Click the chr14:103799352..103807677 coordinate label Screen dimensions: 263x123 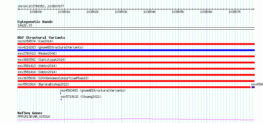tap(41, 6)
